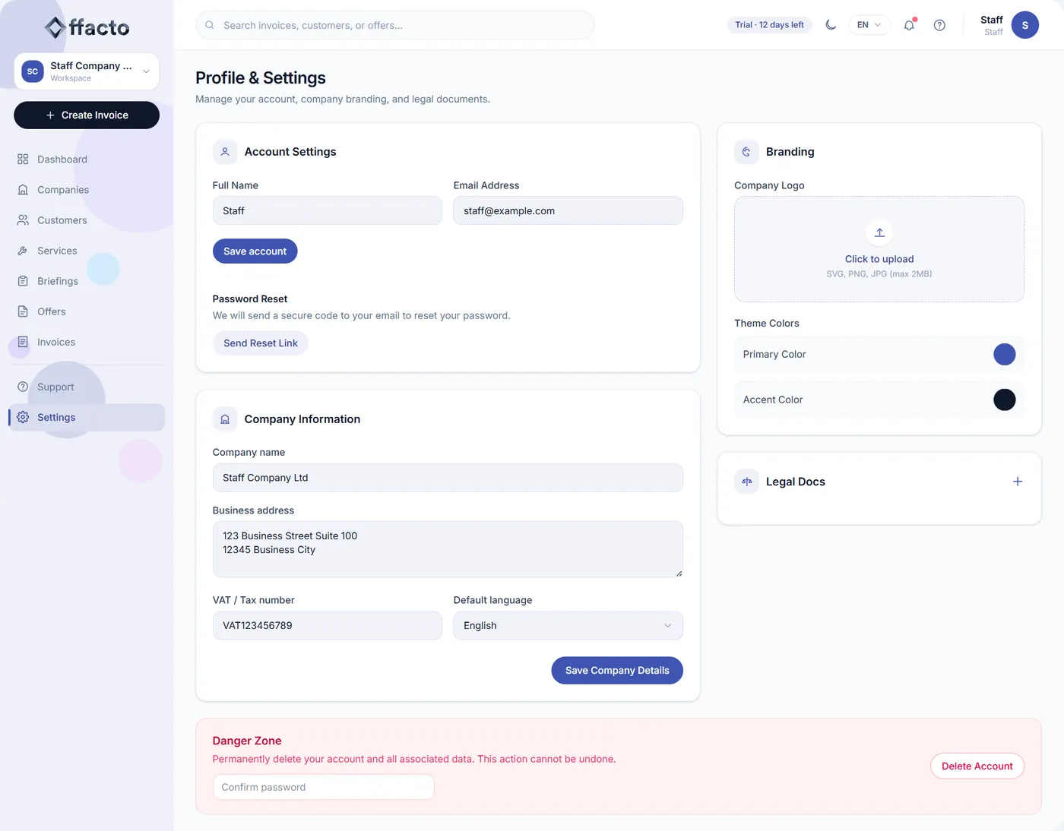Viewport: 1064px width, 831px height.
Task: Click the Company Information building icon
Action: (x=225, y=419)
